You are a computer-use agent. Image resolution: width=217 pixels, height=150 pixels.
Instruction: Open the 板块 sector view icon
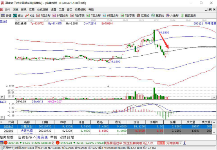click(x=15, y=16)
